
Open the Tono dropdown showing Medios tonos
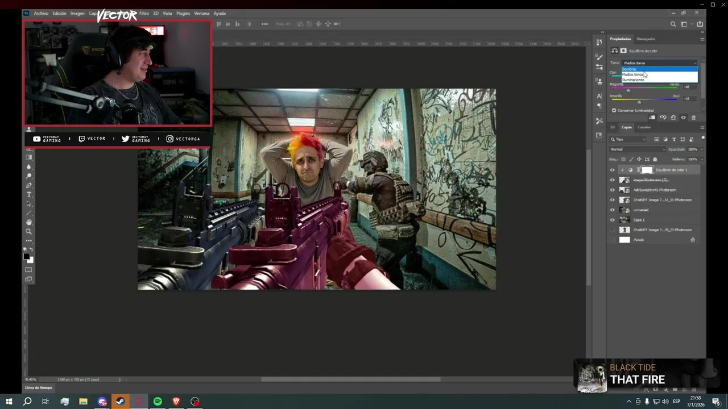click(660, 63)
